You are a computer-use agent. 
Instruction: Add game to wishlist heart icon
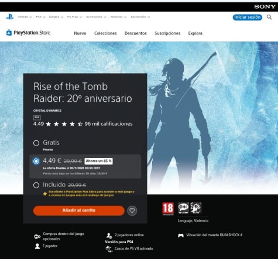tap(132, 210)
